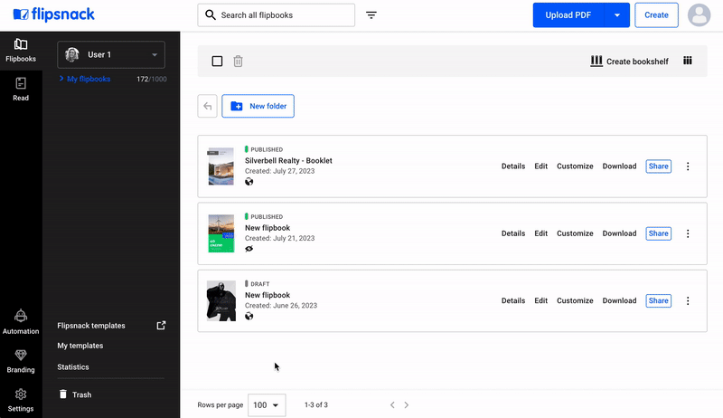Go to the previous page arrow

pos(392,404)
